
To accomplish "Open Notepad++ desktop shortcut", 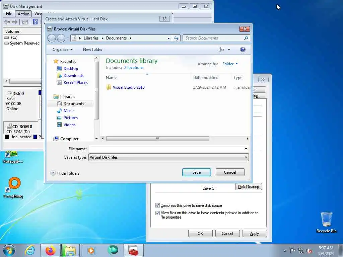I will [13, 158].
